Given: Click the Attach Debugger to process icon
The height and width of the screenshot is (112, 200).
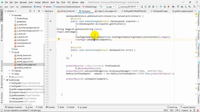Looking at the screenshot, I should pyautogui.click(x=165, y=7).
